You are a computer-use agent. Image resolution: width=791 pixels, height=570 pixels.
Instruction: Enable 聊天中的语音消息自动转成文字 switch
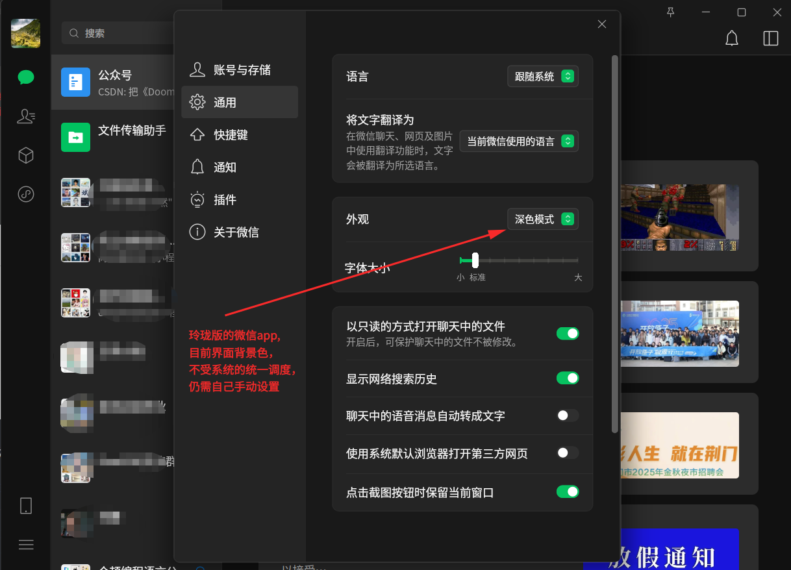pyautogui.click(x=568, y=415)
